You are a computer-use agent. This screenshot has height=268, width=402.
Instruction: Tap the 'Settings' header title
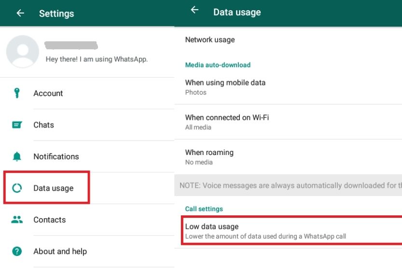56,14
